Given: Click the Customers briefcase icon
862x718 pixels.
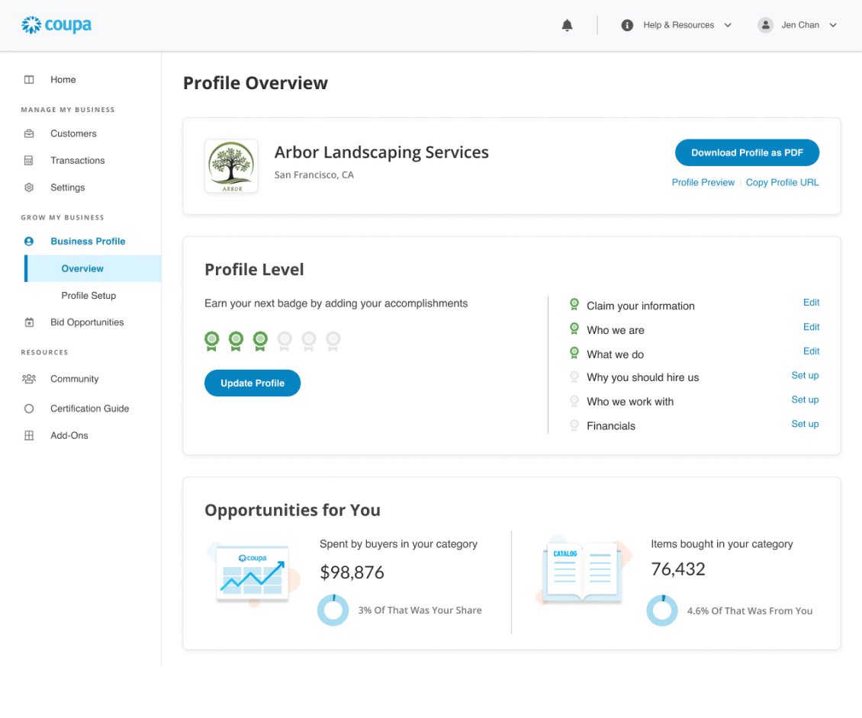Looking at the screenshot, I should pos(29,133).
